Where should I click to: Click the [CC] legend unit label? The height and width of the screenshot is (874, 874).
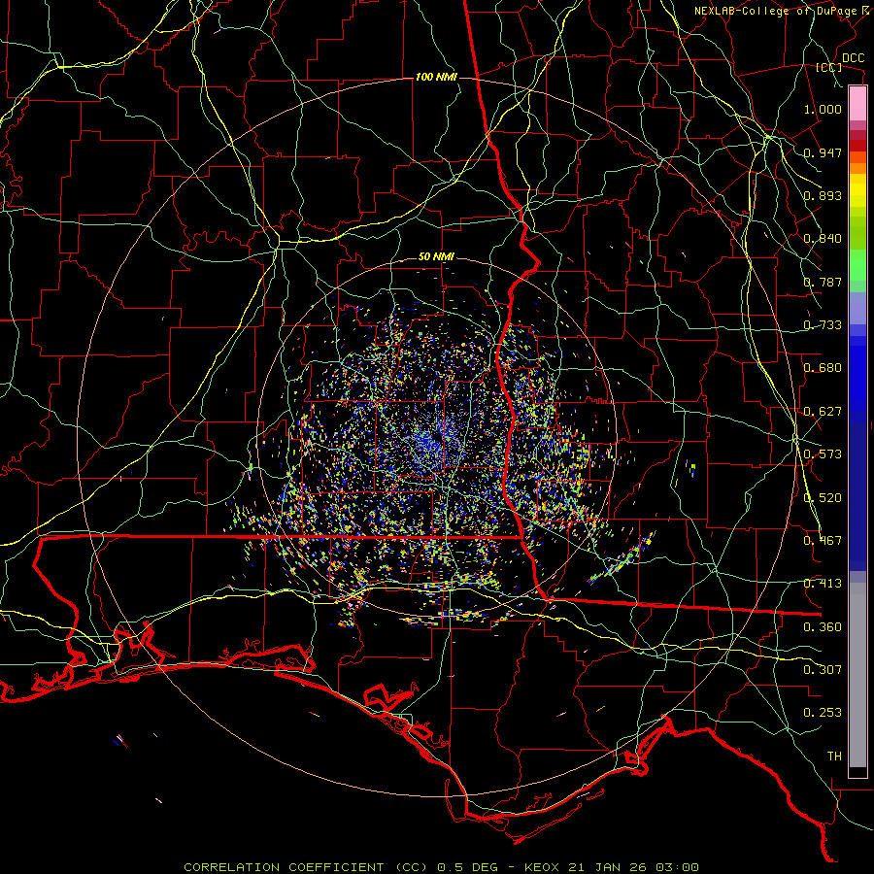point(829,67)
